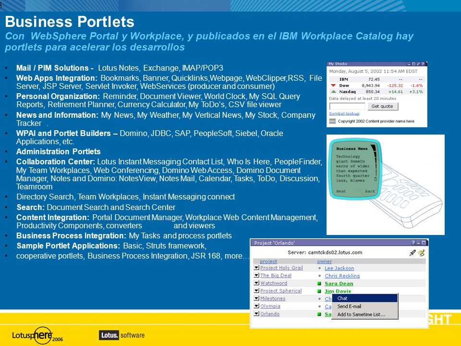Screen dimensions: 461x346
Task: Click the green online square beside Sara Dean
Action: (x=319, y=284)
